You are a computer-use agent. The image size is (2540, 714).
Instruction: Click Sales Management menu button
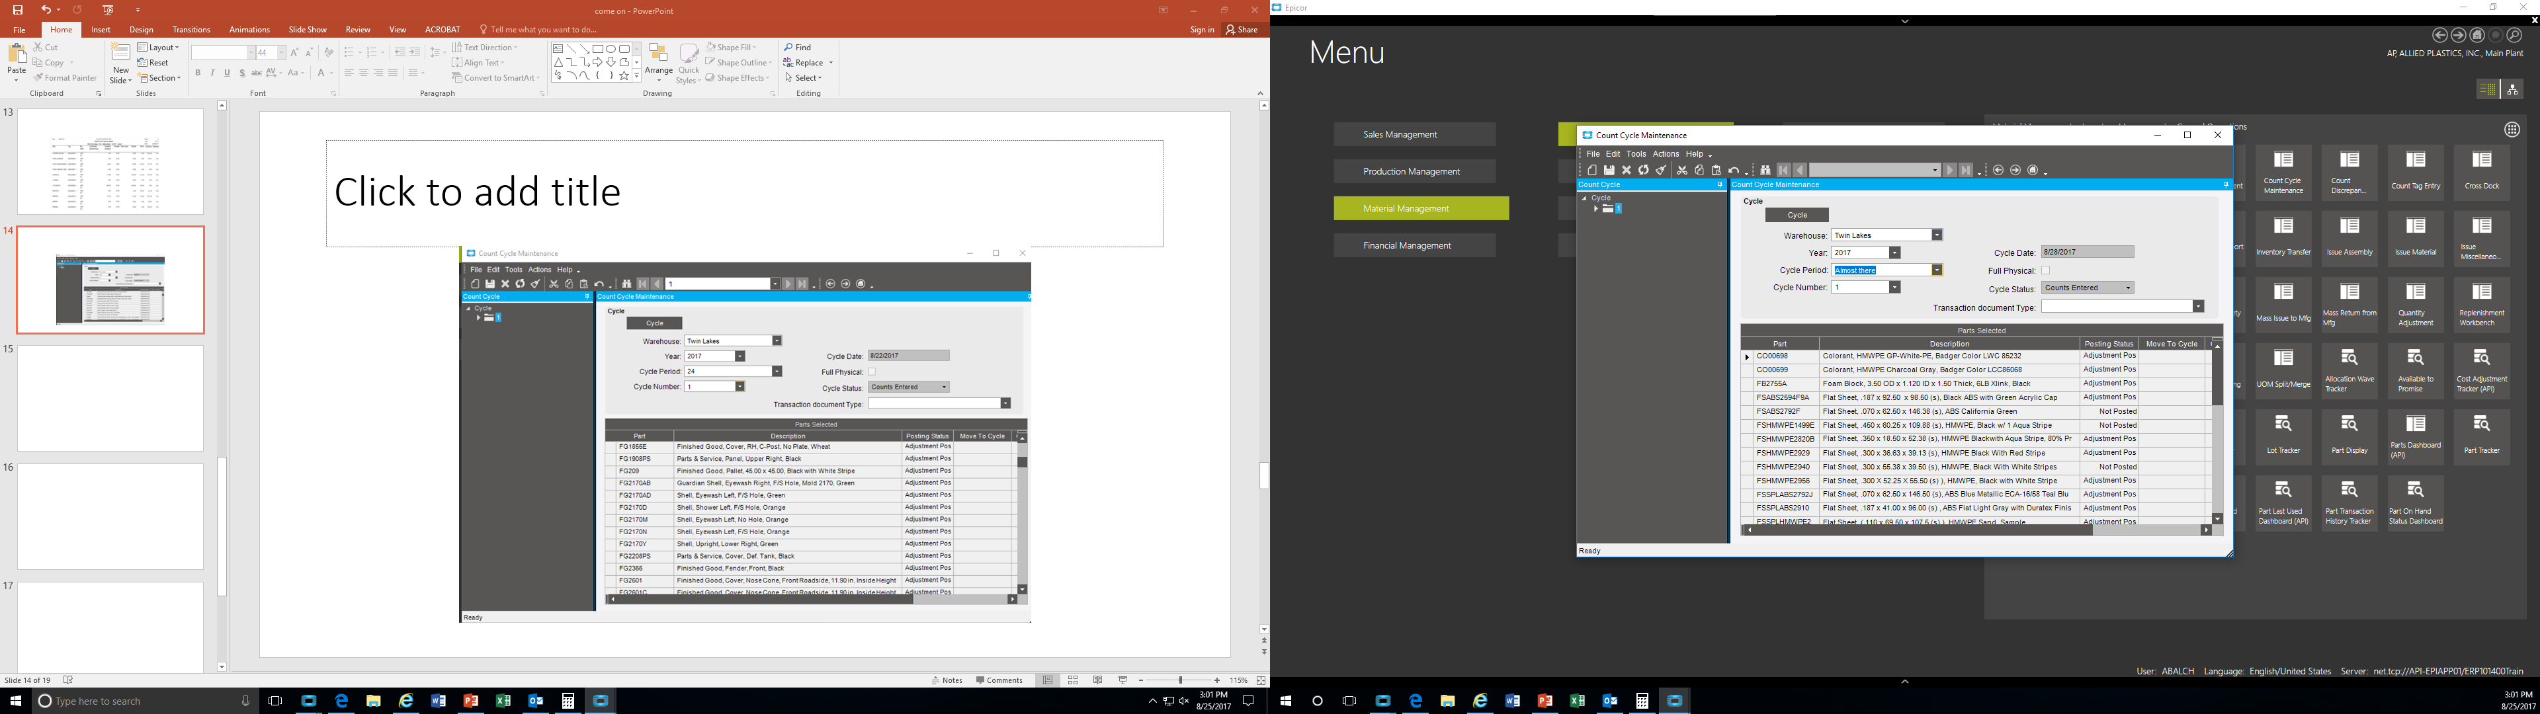(x=1415, y=134)
